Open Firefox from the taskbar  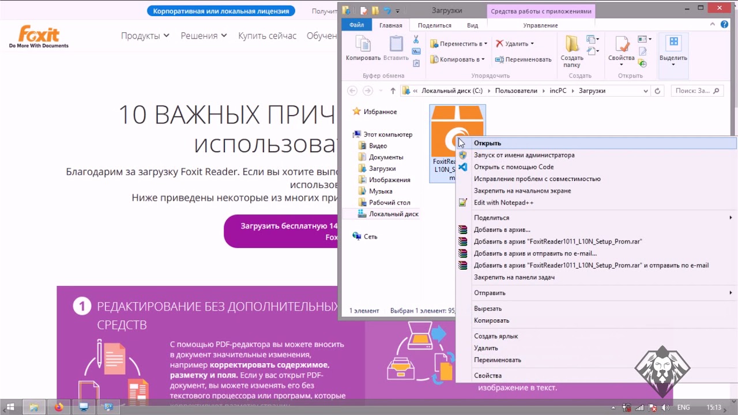(x=59, y=407)
